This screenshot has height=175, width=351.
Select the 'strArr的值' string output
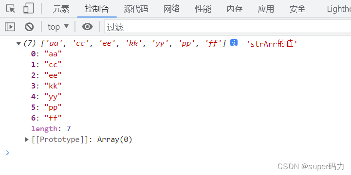click(x=272, y=44)
